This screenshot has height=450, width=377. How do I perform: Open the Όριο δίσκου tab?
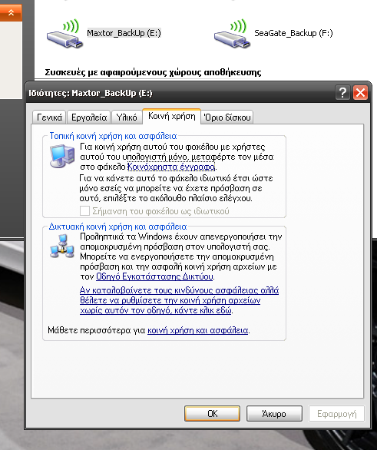point(227,117)
